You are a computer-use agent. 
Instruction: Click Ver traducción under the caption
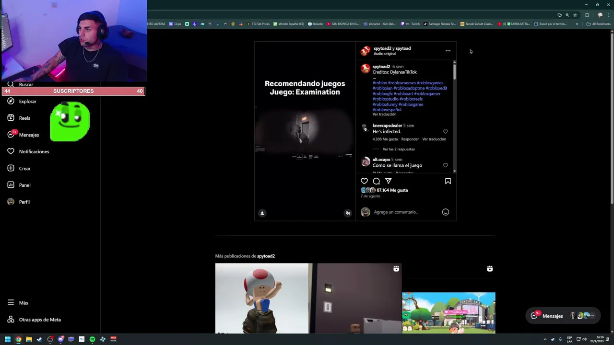(384, 114)
